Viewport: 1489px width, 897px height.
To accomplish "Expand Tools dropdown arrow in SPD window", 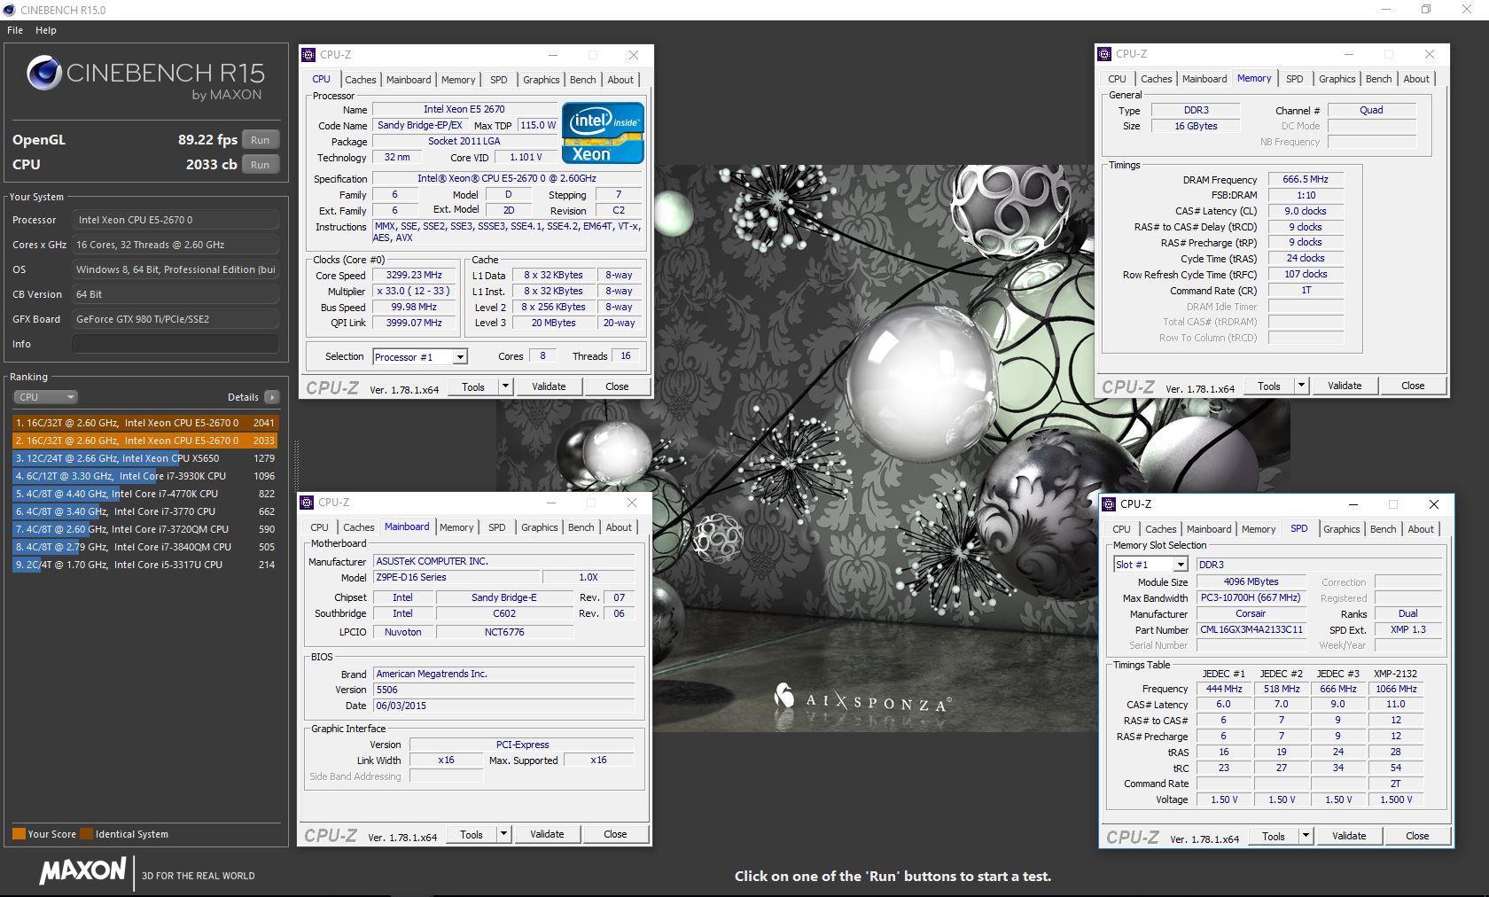I will tap(1306, 836).
